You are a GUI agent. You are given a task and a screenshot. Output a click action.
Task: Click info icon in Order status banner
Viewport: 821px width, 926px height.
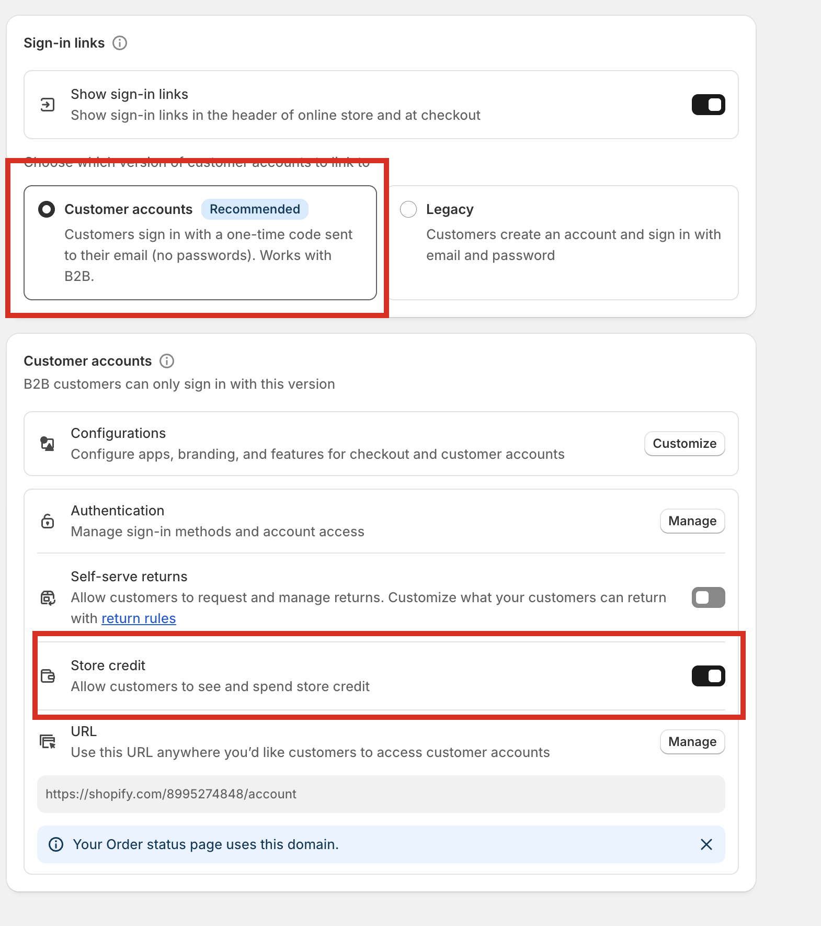(x=56, y=844)
